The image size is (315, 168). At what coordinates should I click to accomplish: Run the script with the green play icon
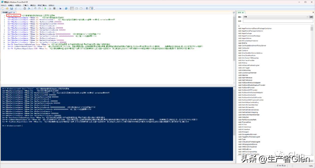(x=45, y=8)
